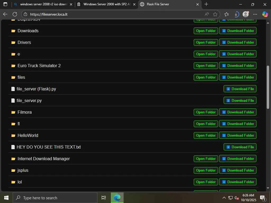Screen dimensions: 271x203
Task: Click the page vertical scrollbar thumb
Action: pyautogui.click(x=268, y=87)
